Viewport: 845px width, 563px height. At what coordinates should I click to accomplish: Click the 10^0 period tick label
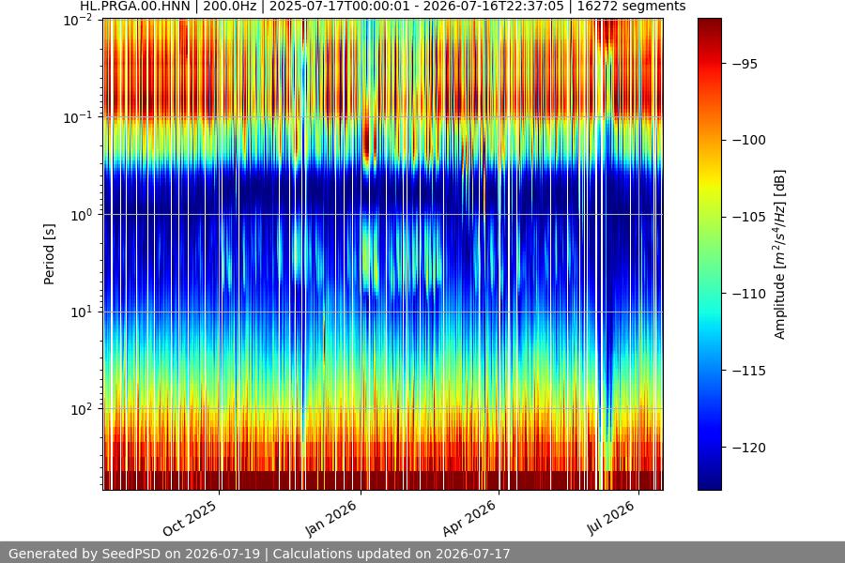pos(81,215)
